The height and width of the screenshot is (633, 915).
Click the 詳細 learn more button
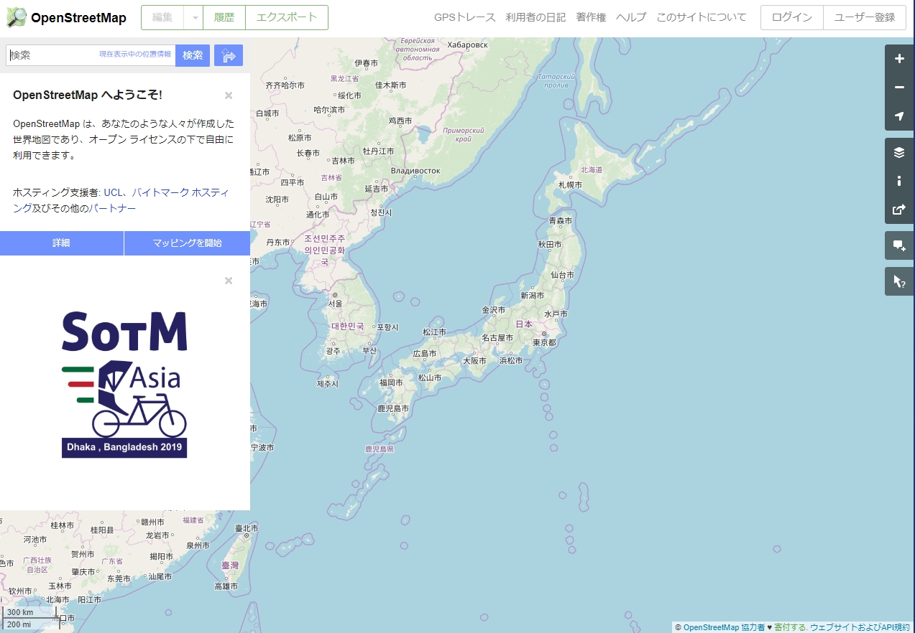pos(62,243)
